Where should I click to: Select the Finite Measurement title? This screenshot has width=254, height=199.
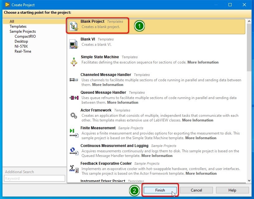tap(98, 128)
